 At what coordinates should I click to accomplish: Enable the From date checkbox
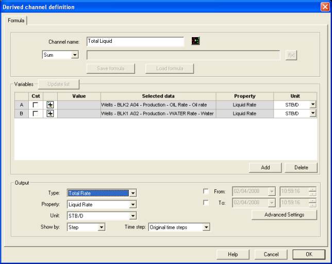[x=206, y=191]
